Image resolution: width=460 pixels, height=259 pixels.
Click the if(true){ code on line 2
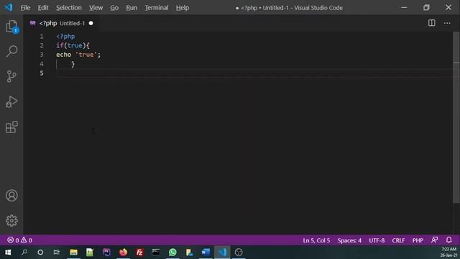73,45
